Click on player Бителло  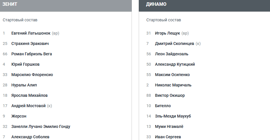[x=163, y=106]
